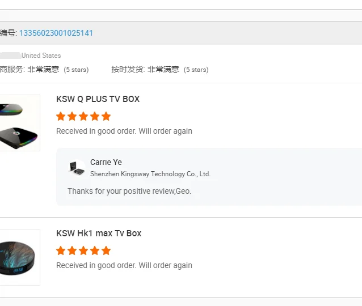Click the United States buyer country label
The width and height of the screenshot is (362, 306).
coord(41,56)
